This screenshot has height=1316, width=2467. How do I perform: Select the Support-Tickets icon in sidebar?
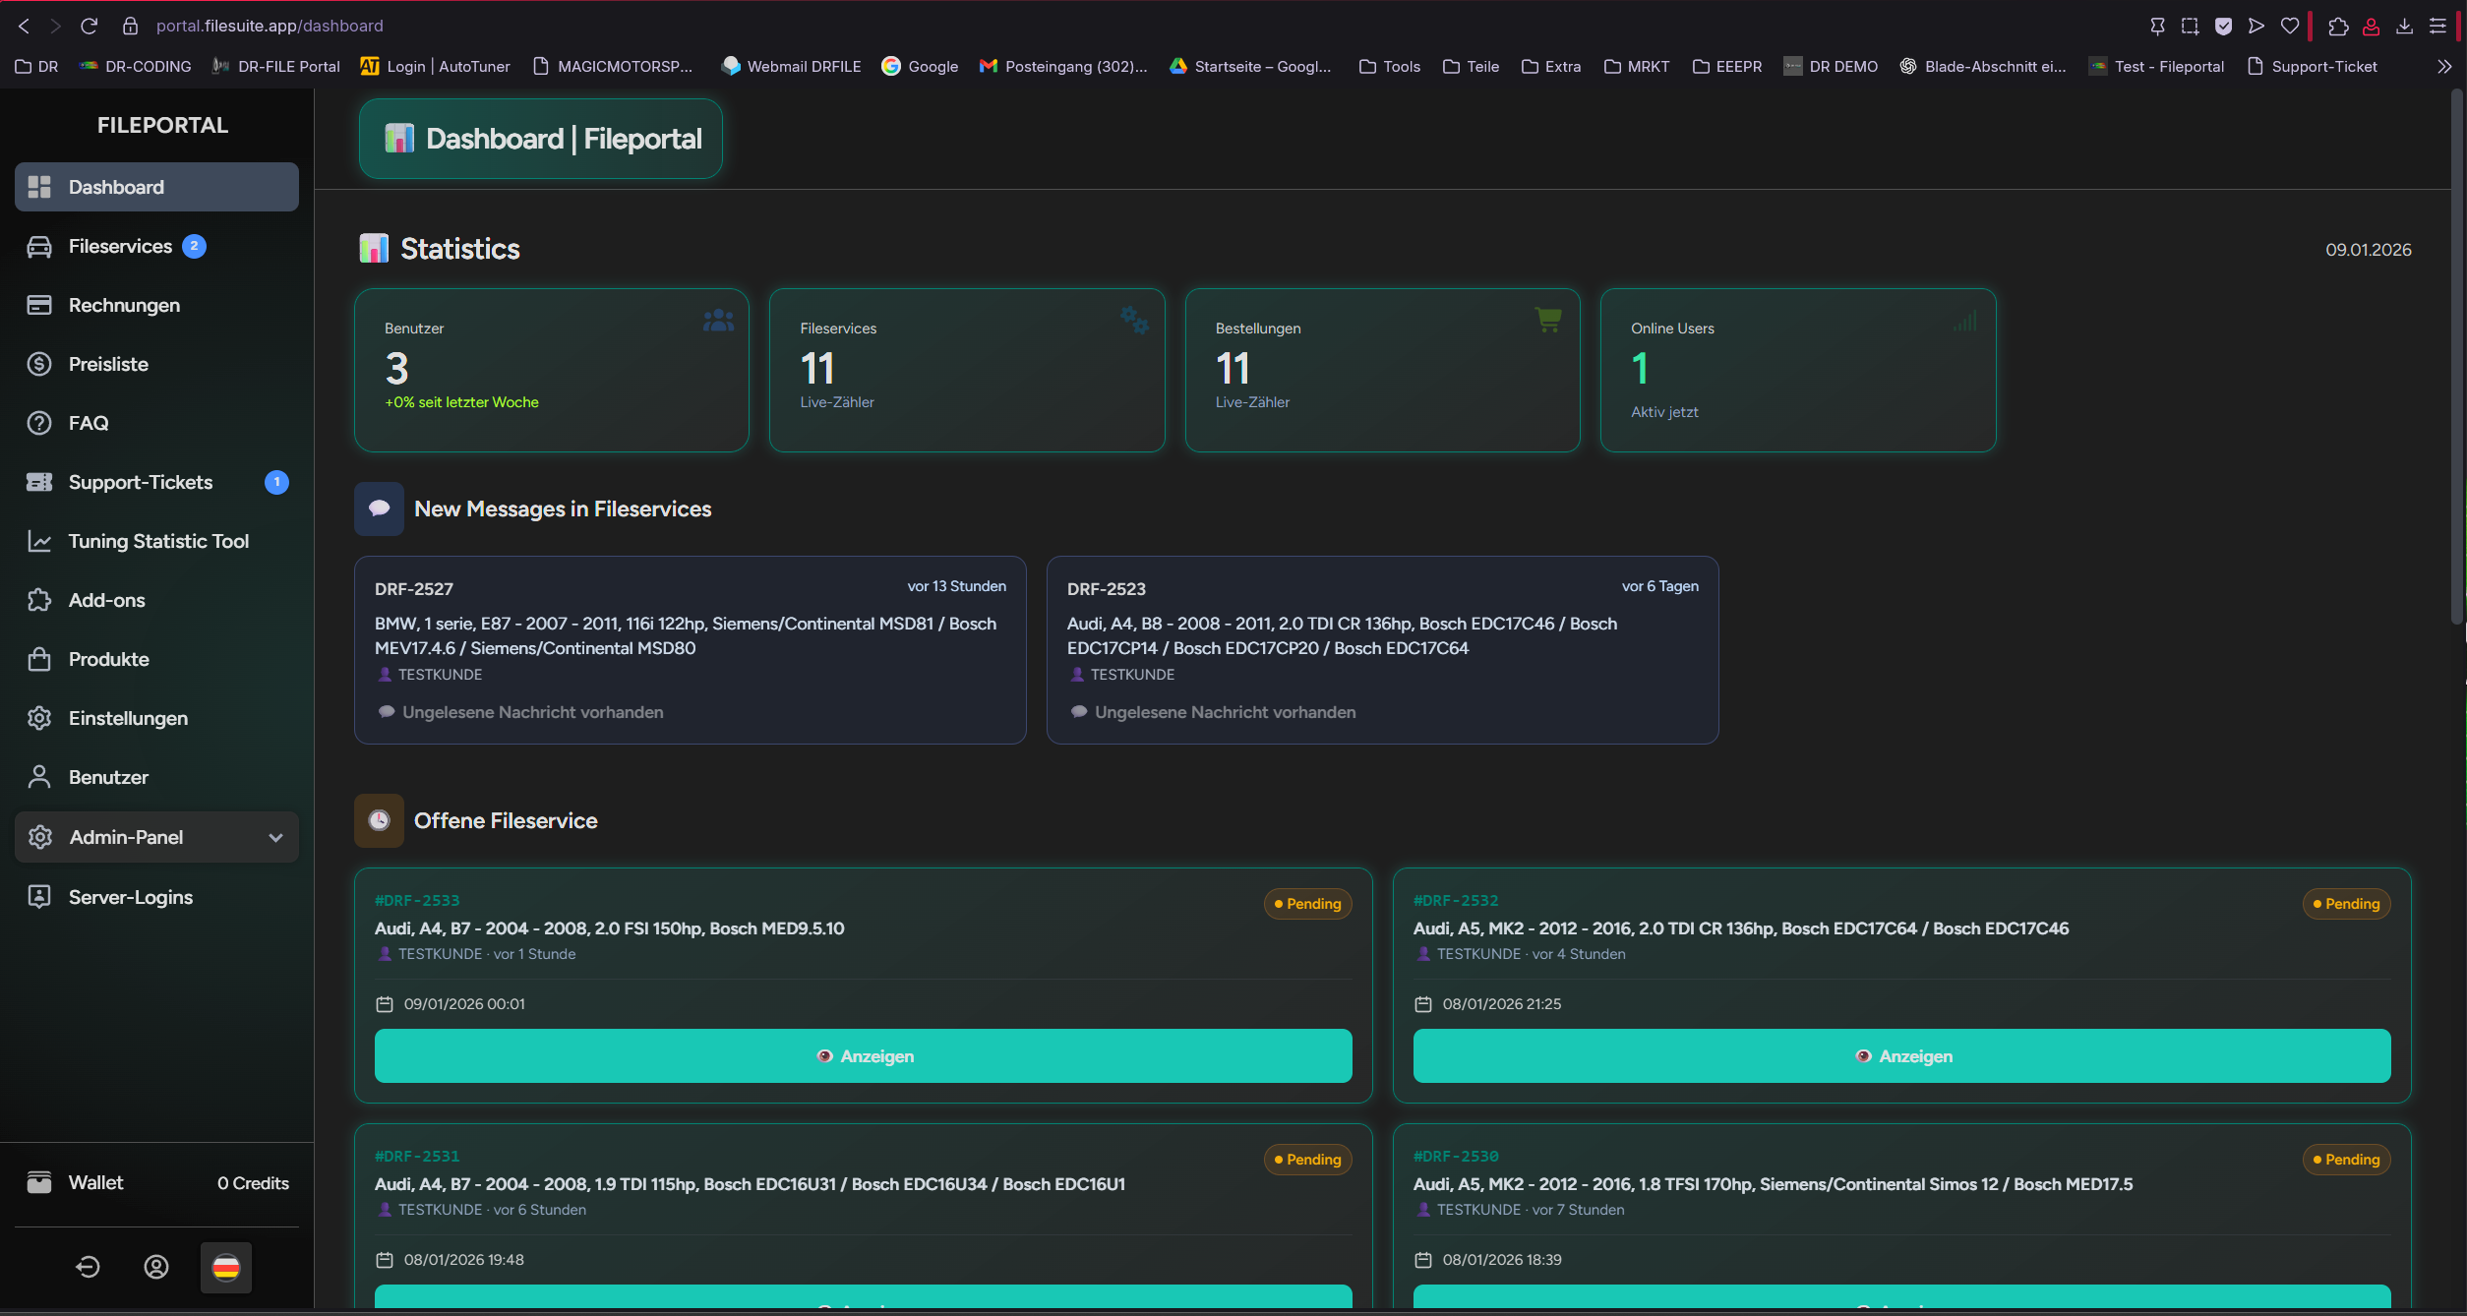(x=39, y=482)
